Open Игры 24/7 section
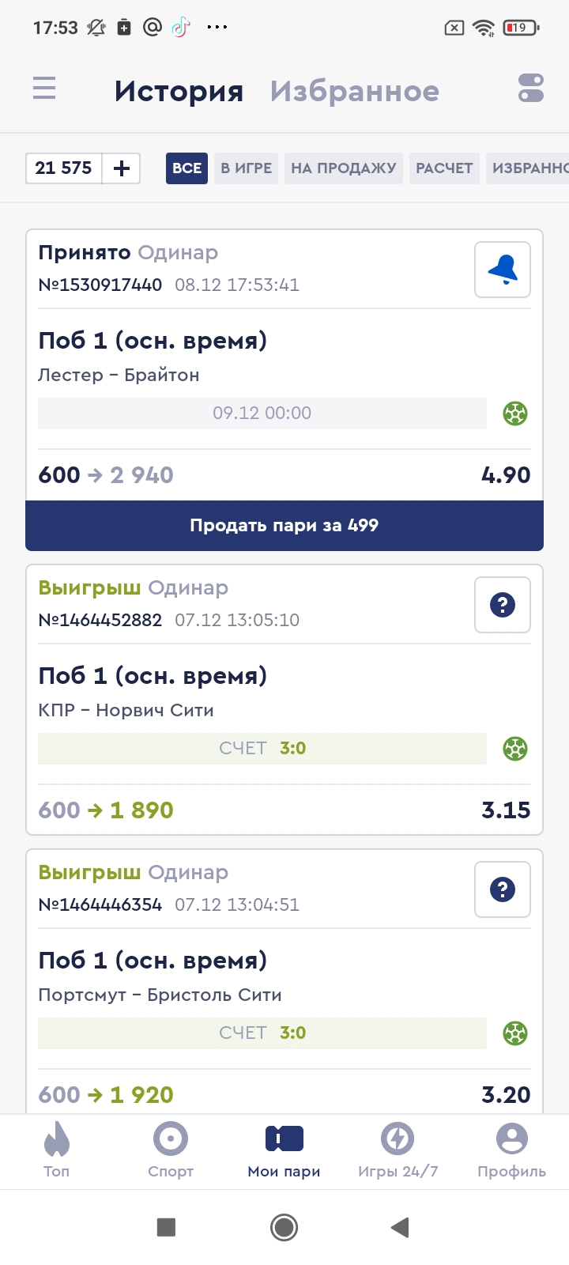 pyautogui.click(x=398, y=1149)
